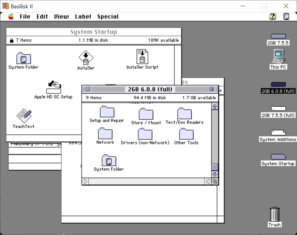Open the Trash
The width and height of the screenshot is (297, 235).
pos(274,214)
